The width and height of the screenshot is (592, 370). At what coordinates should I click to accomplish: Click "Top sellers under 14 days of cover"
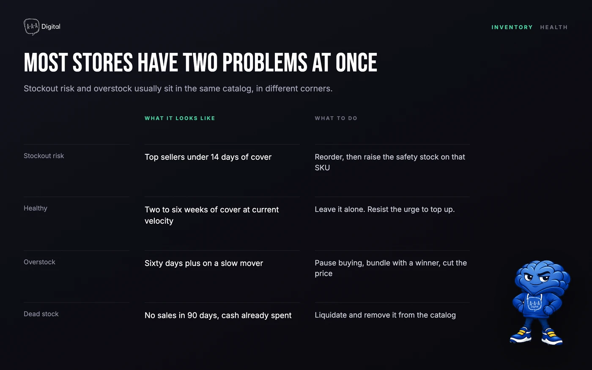(x=208, y=157)
